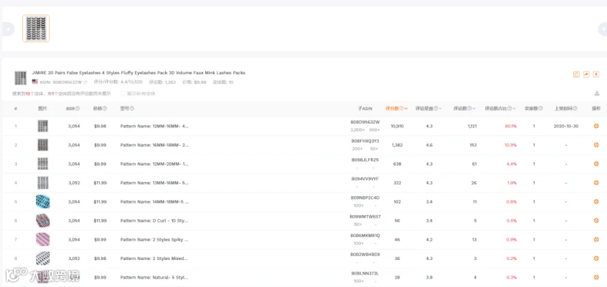This screenshot has height=287, width=607.
Task: Click the 子ASIN column header
Action: pos(365,108)
